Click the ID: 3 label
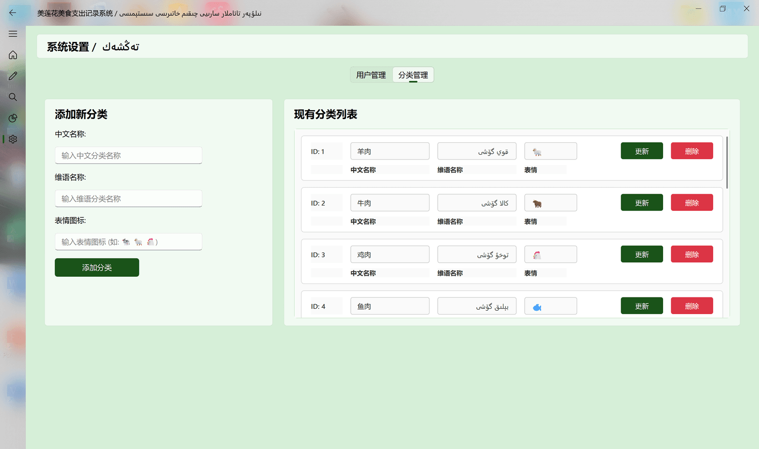 [318, 255]
